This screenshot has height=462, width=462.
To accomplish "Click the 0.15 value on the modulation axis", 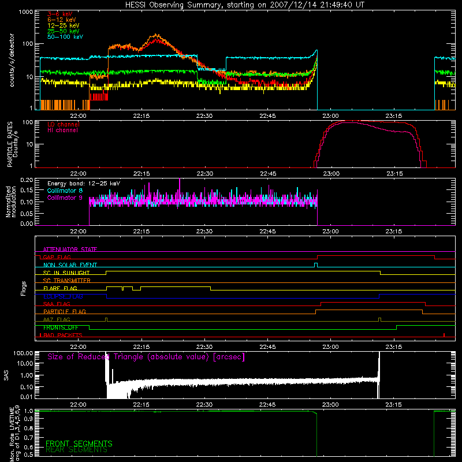I will click(27, 191).
